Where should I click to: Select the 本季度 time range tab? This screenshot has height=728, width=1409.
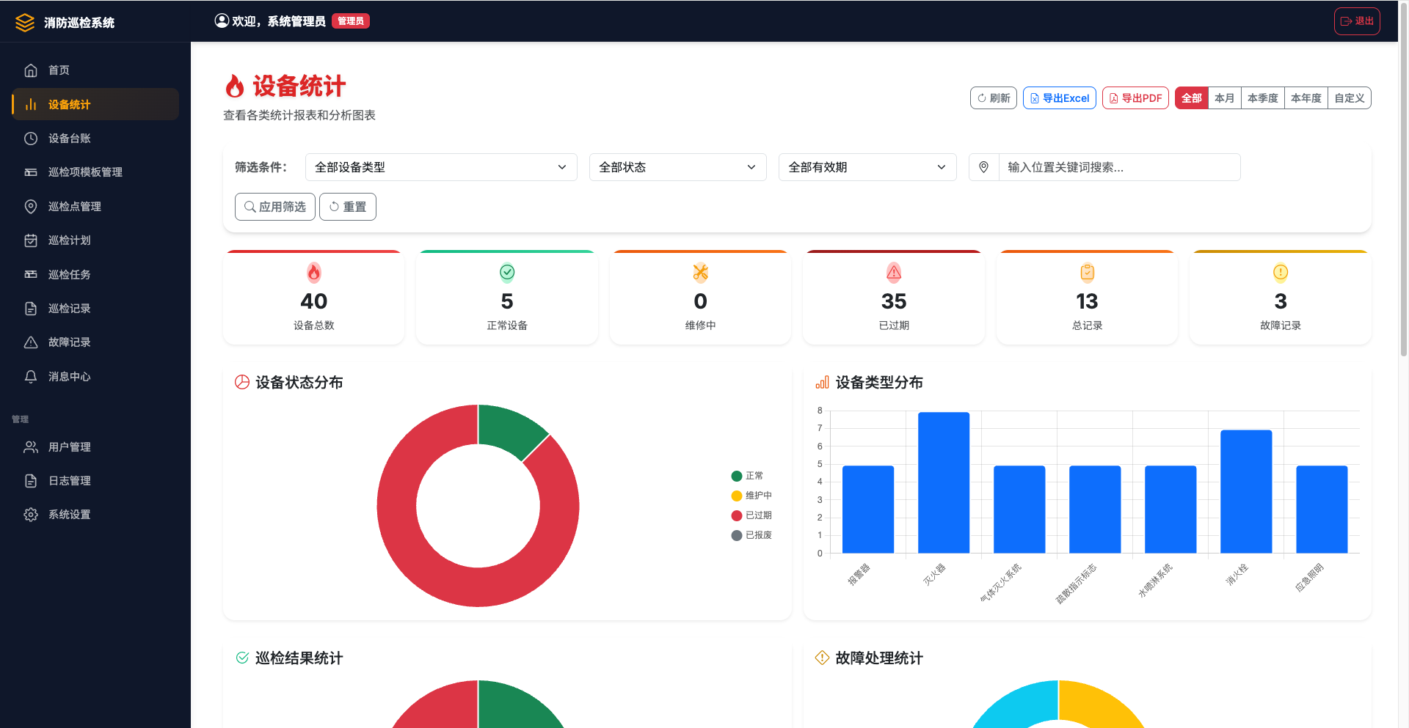[x=1262, y=98]
